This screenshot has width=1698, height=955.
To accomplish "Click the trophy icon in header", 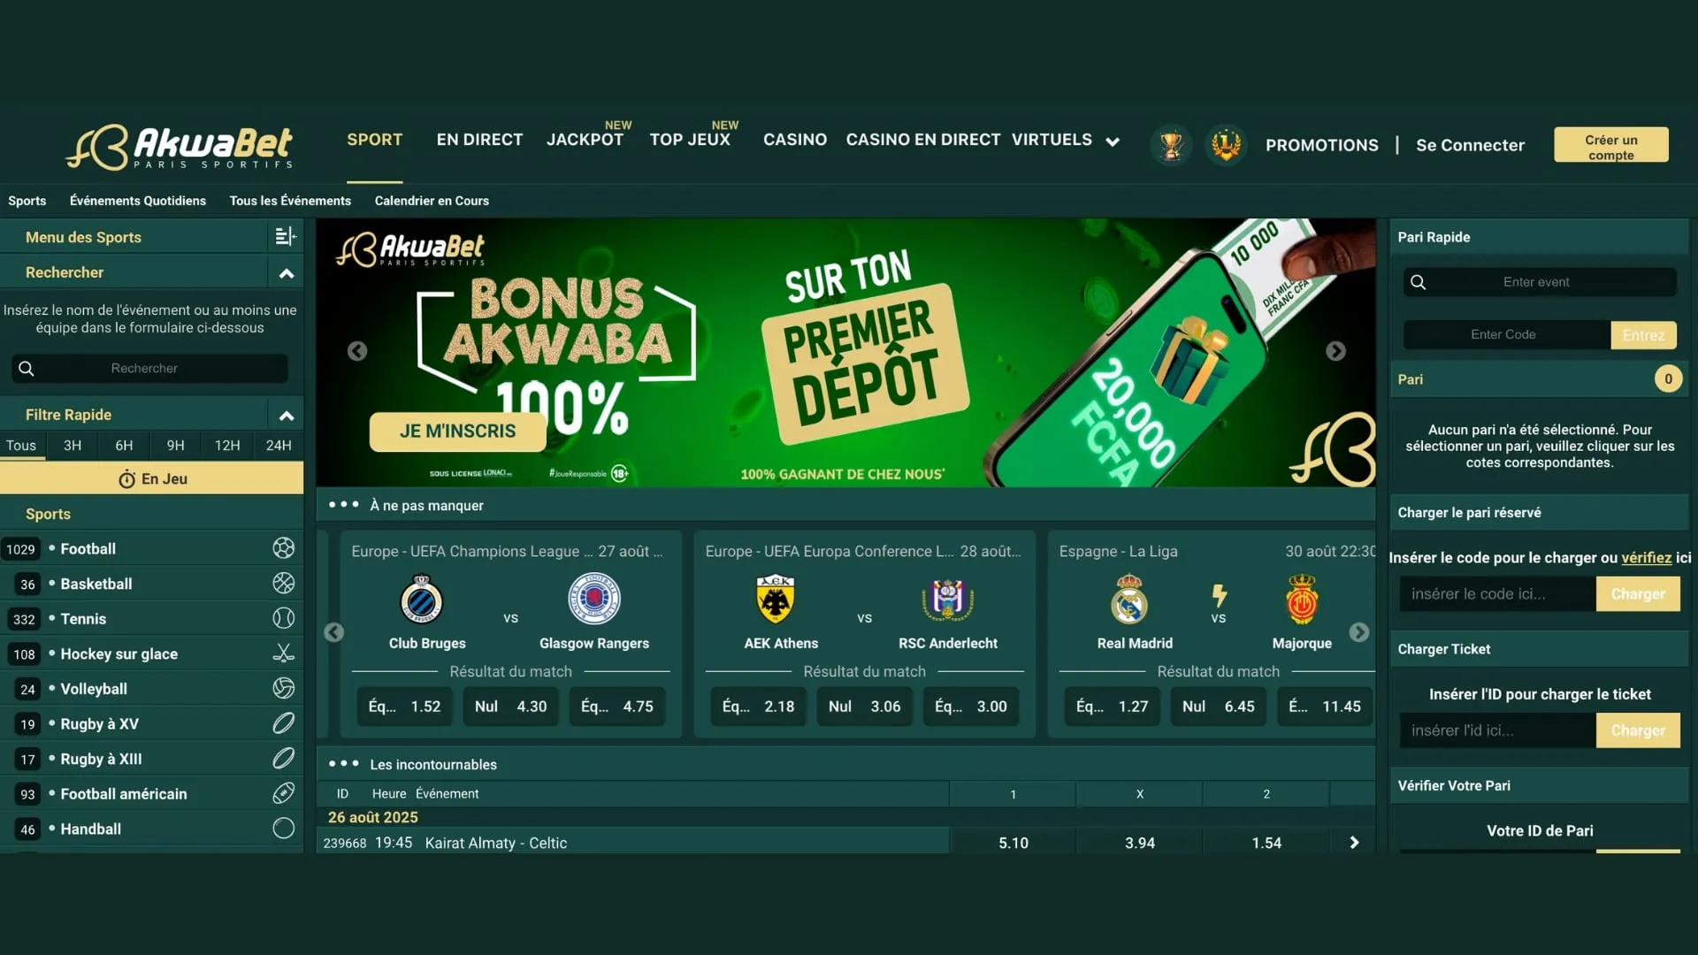I will (1171, 144).
